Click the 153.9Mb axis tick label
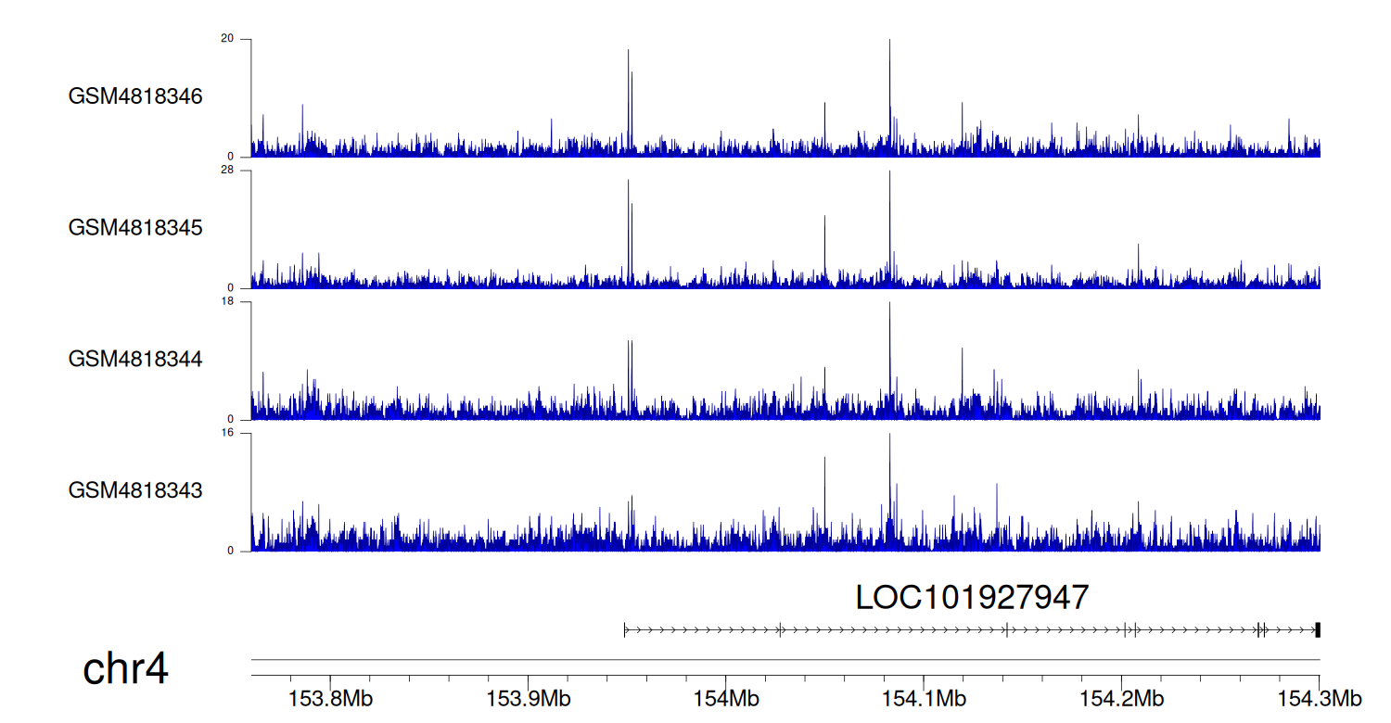 coord(528,698)
